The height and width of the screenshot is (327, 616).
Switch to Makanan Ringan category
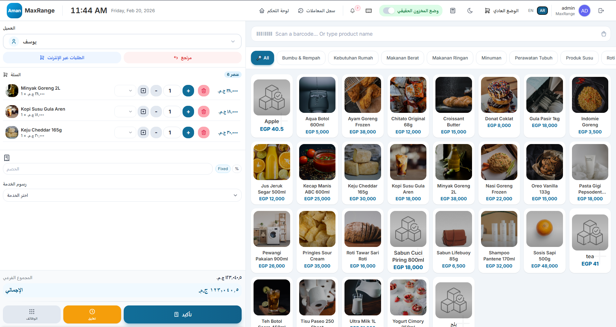click(x=450, y=58)
